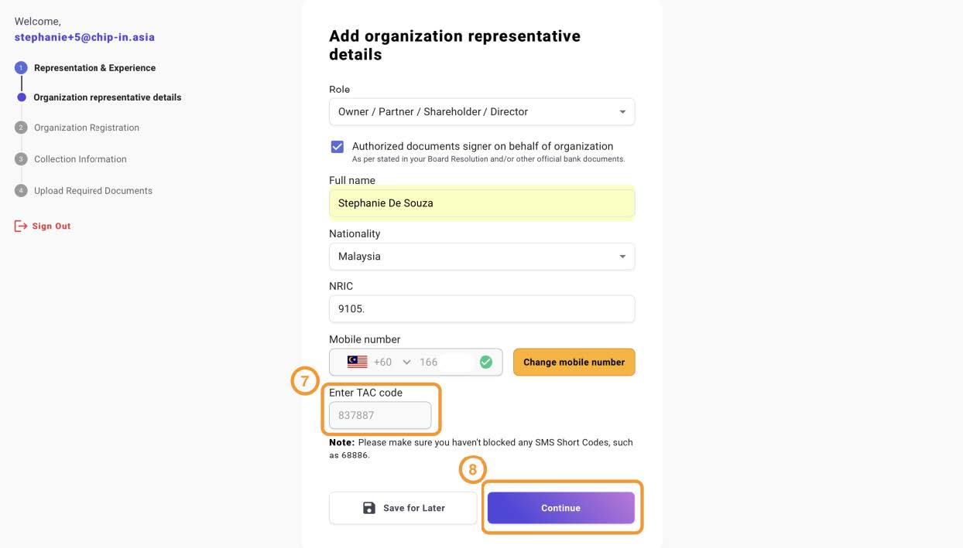Screen dimensions: 963x548
Task: Click step 4 circle icon in sidebar
Action: 22,191
